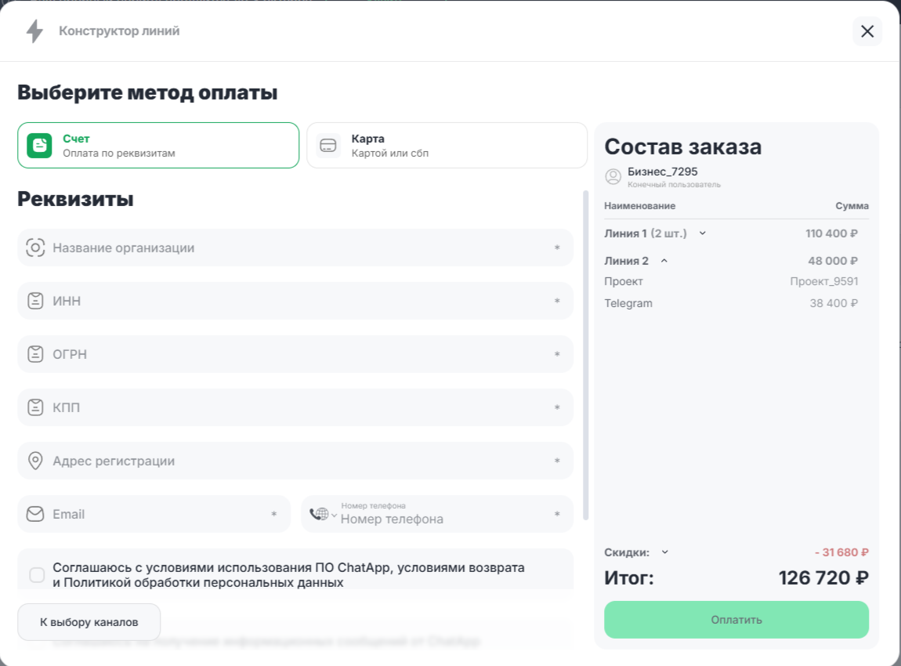Click the card icon next to Карта

(x=328, y=146)
